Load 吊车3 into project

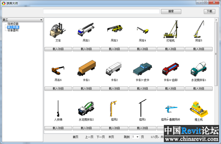(x=114, y=49)
